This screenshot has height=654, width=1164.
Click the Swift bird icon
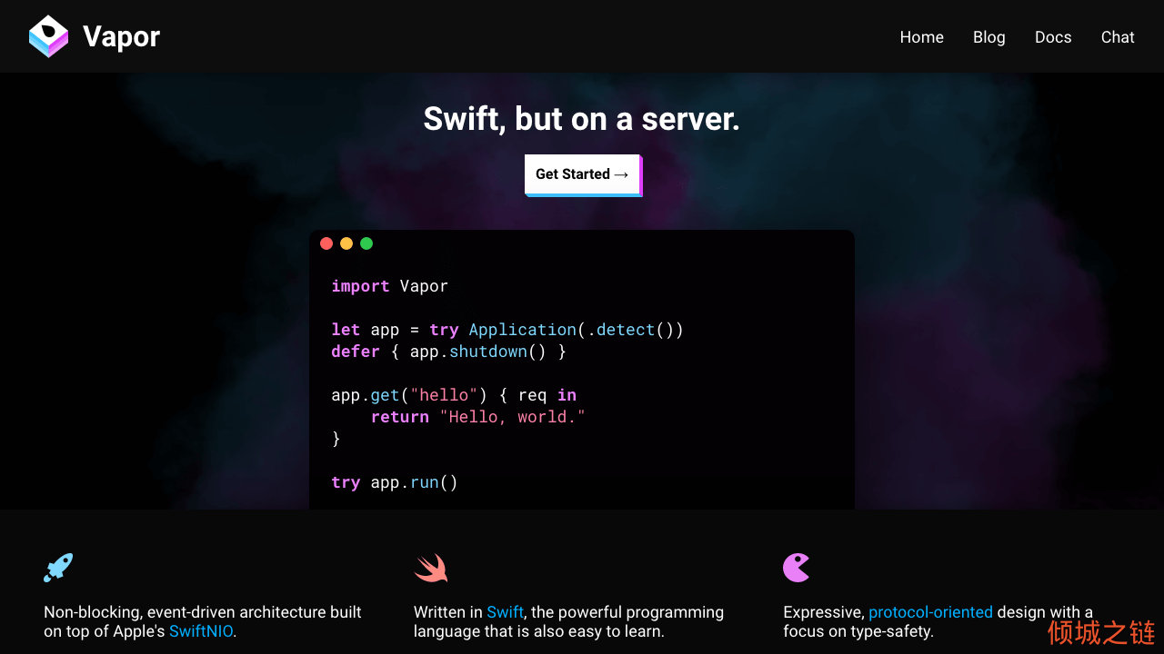(431, 568)
